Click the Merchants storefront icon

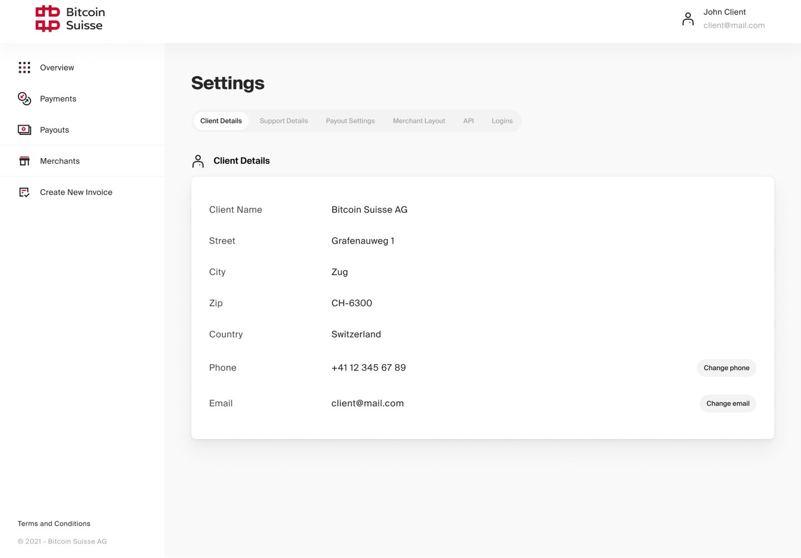tap(24, 161)
